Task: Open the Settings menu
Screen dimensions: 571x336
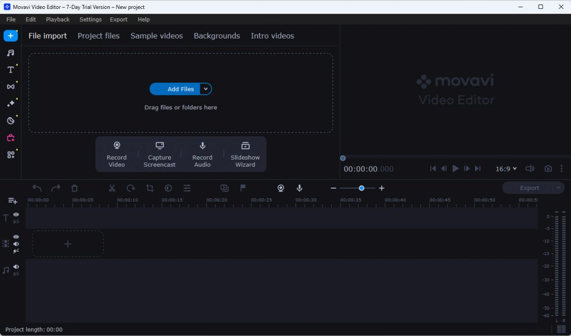Action: pyautogui.click(x=90, y=20)
